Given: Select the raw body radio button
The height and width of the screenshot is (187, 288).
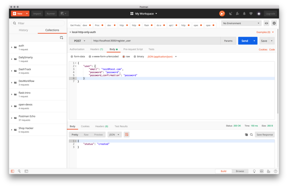Looking at the screenshot, I should click(x=123, y=57).
